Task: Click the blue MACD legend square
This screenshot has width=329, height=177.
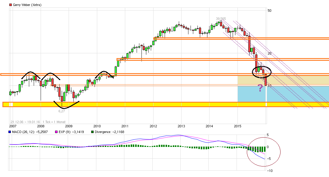Action: (10, 132)
